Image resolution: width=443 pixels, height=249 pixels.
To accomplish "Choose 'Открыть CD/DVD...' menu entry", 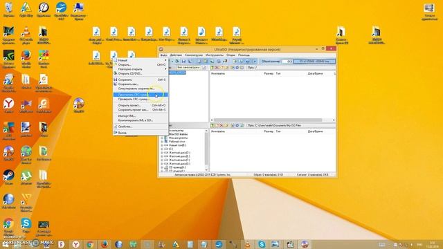I will [x=141, y=74].
